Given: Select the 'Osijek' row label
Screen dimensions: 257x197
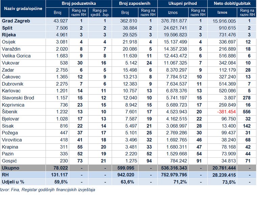Looking at the screenshot, I should tap(8, 42).
